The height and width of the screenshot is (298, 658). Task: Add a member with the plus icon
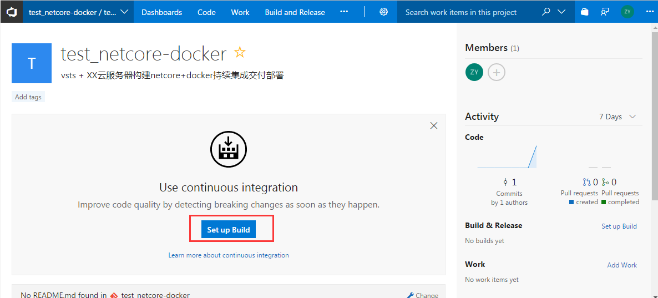click(497, 72)
